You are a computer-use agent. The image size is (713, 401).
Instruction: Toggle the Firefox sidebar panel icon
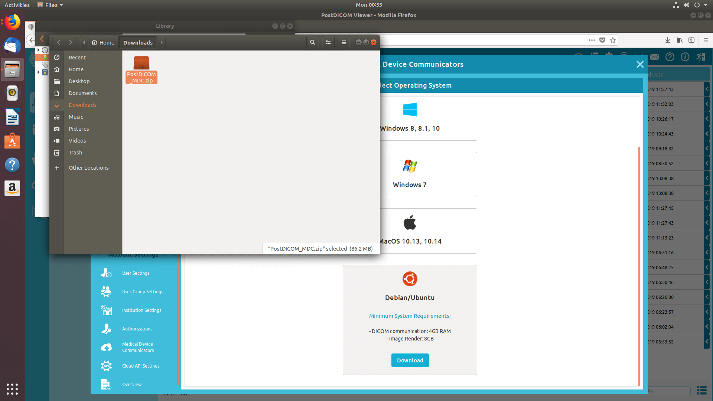coord(691,40)
